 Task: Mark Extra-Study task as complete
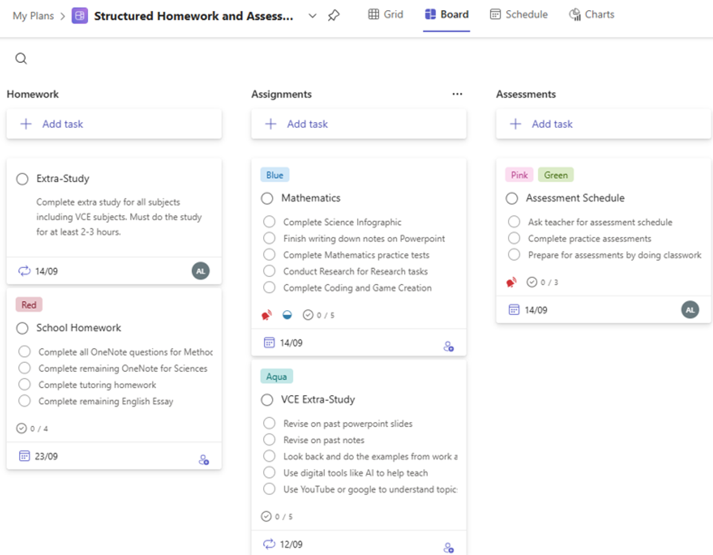tap(23, 179)
